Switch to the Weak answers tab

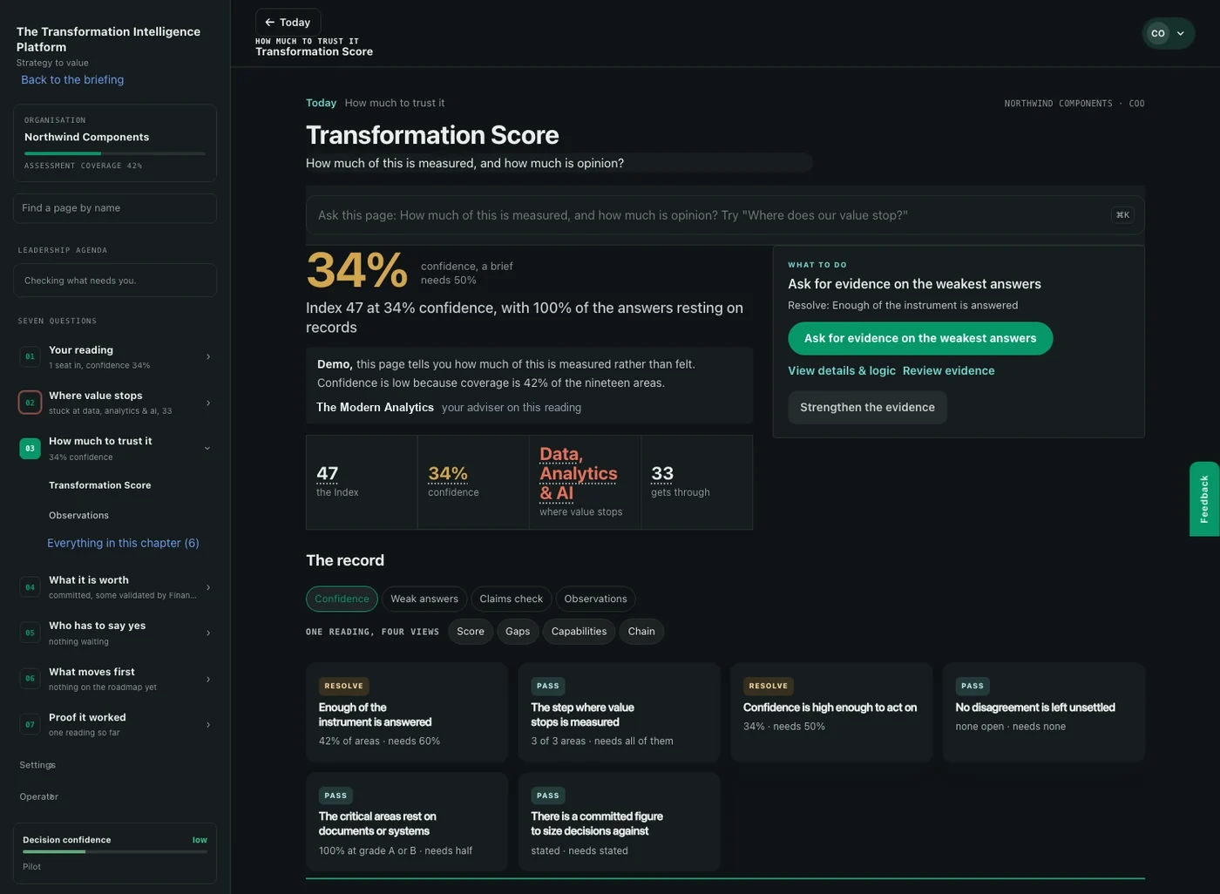click(x=424, y=599)
